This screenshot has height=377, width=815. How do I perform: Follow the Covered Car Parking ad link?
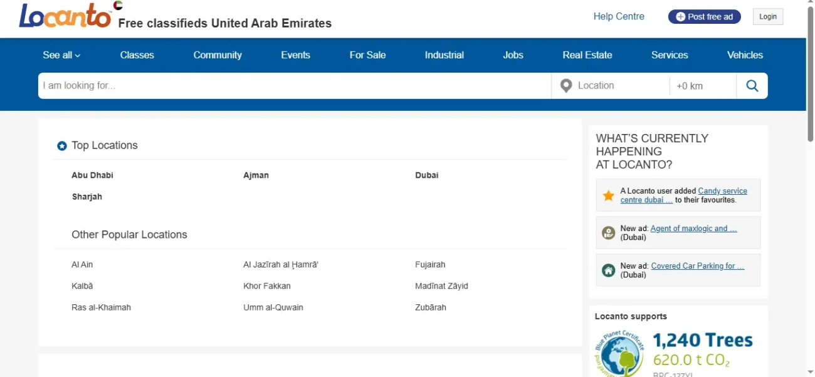tap(698, 266)
